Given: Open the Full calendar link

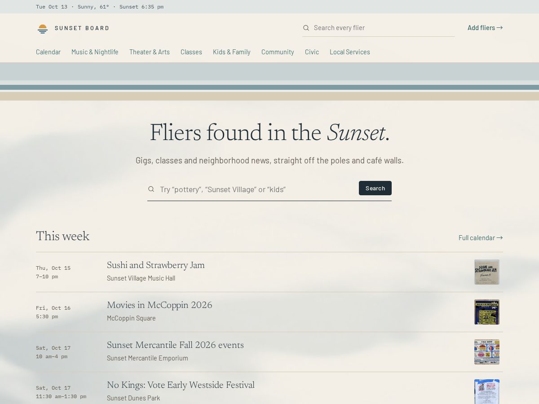Looking at the screenshot, I should (481, 238).
